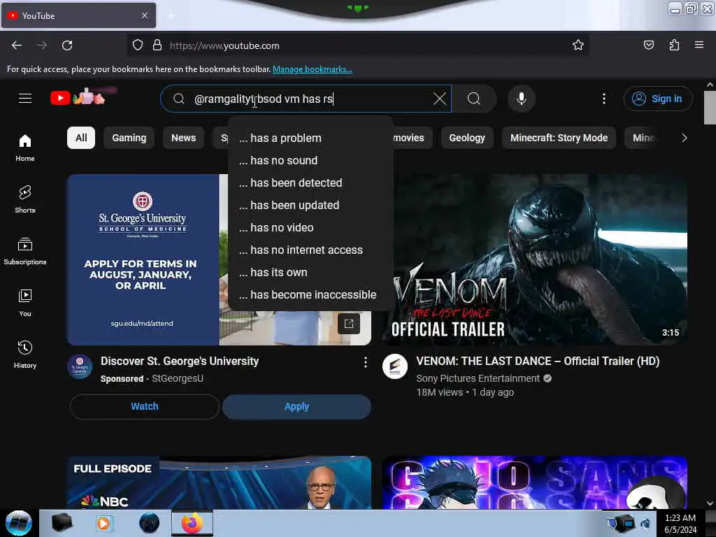Open the Windows Start orb
The width and height of the screenshot is (716, 537).
point(19,523)
